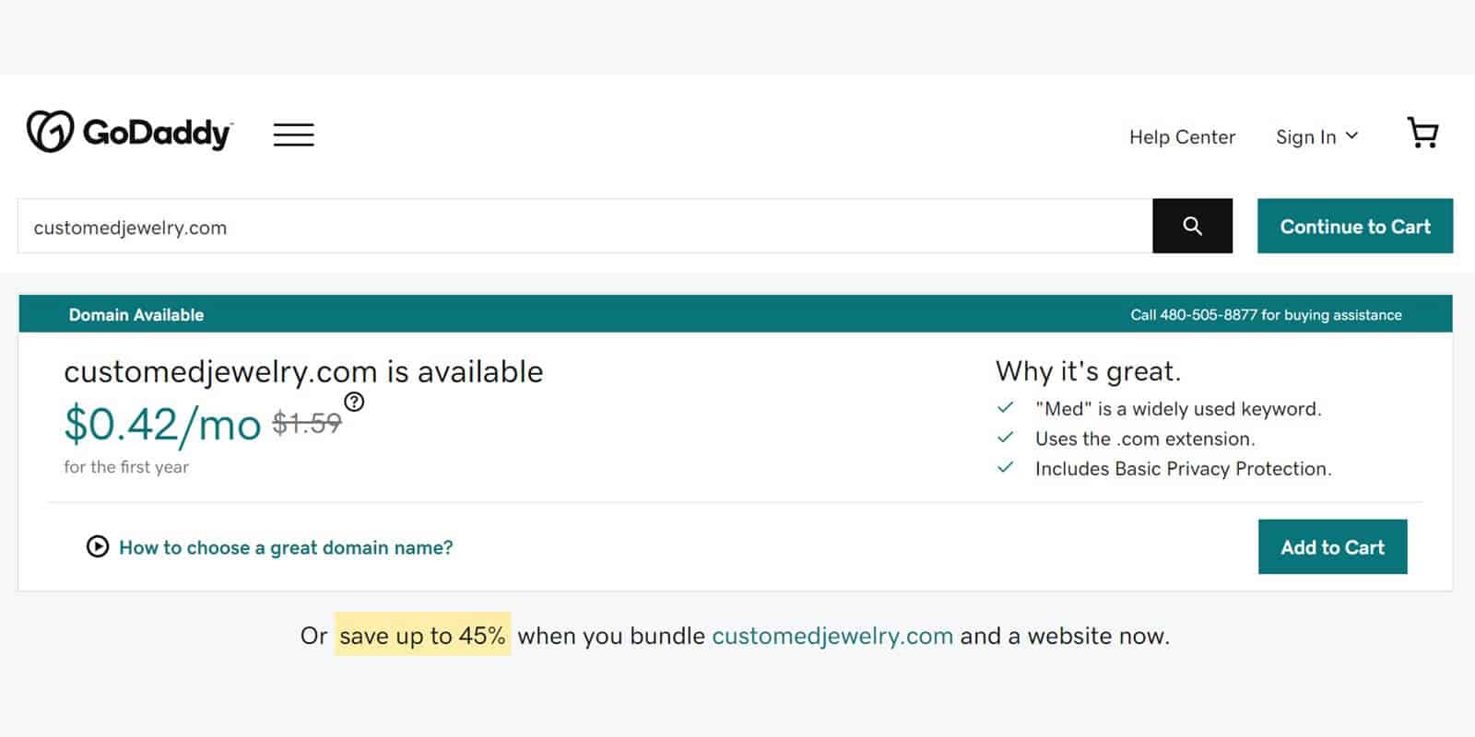Open How to choose a great domain name link
This screenshot has width=1475, height=737.
(286, 547)
